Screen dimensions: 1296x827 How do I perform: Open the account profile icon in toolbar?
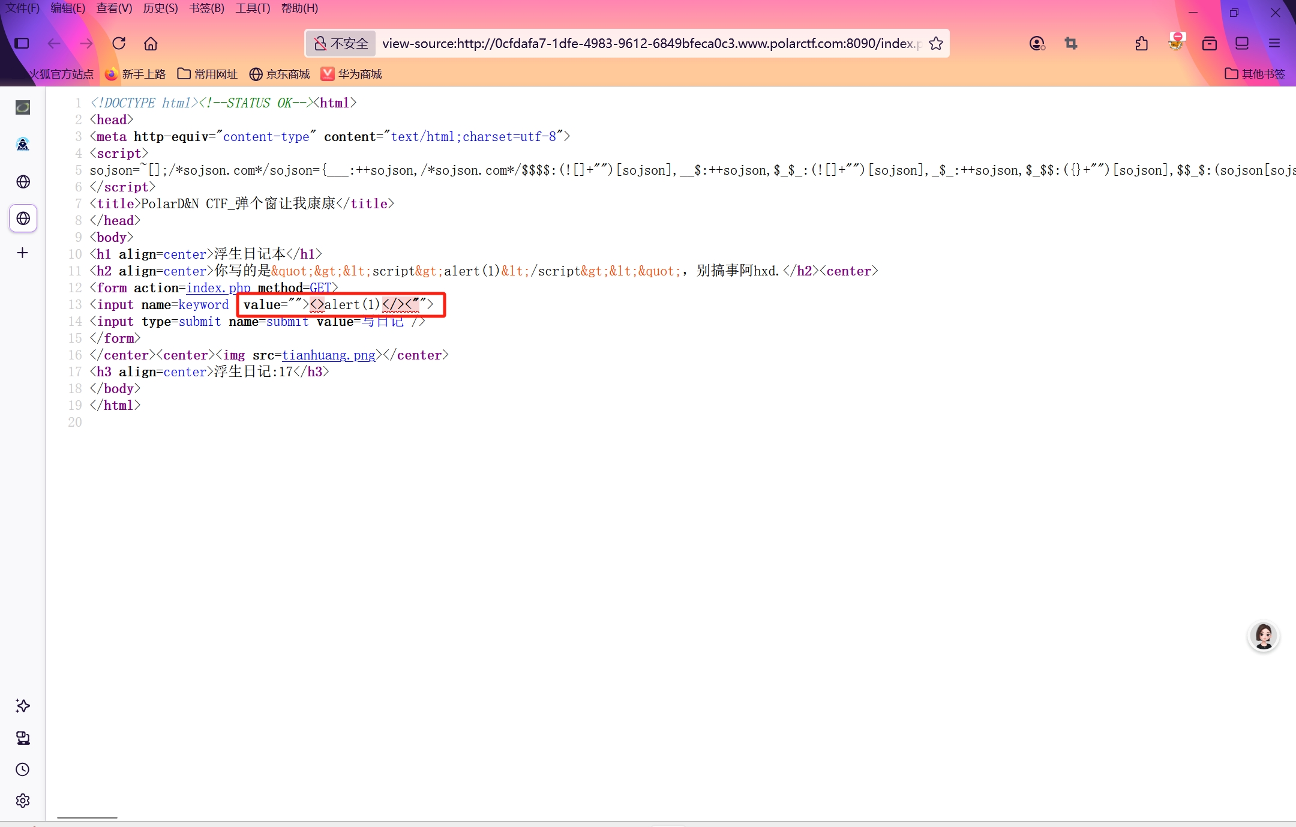[x=1037, y=43]
